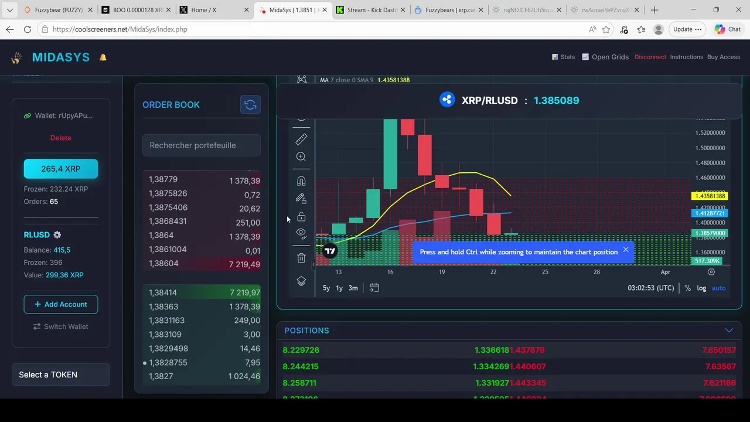This screenshot has width=750, height=422.
Task: Click the browser address bar URL
Action: 120,29
